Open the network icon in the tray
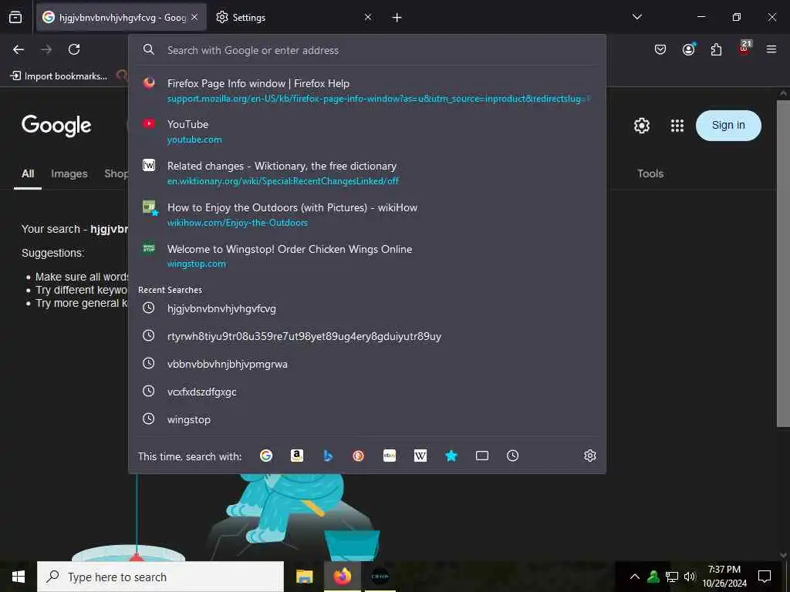The width and height of the screenshot is (790, 592). pyautogui.click(x=672, y=577)
